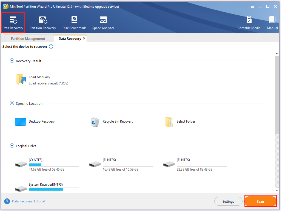Click '16.49 GB free of 16.59 GB' text

click(121, 169)
